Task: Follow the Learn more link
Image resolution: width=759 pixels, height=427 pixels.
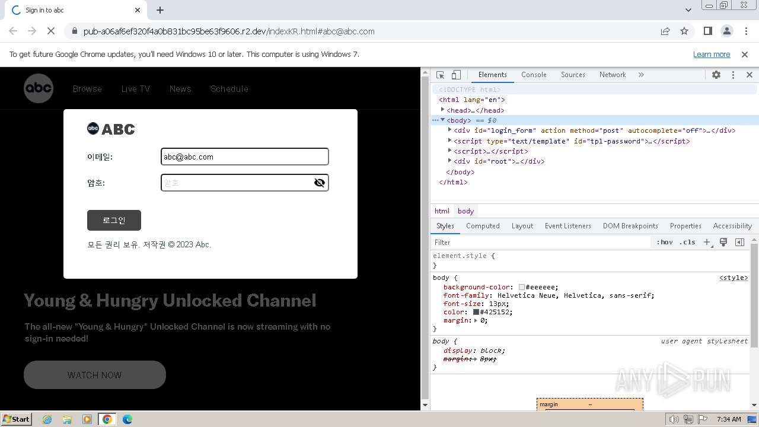Action: pos(712,55)
